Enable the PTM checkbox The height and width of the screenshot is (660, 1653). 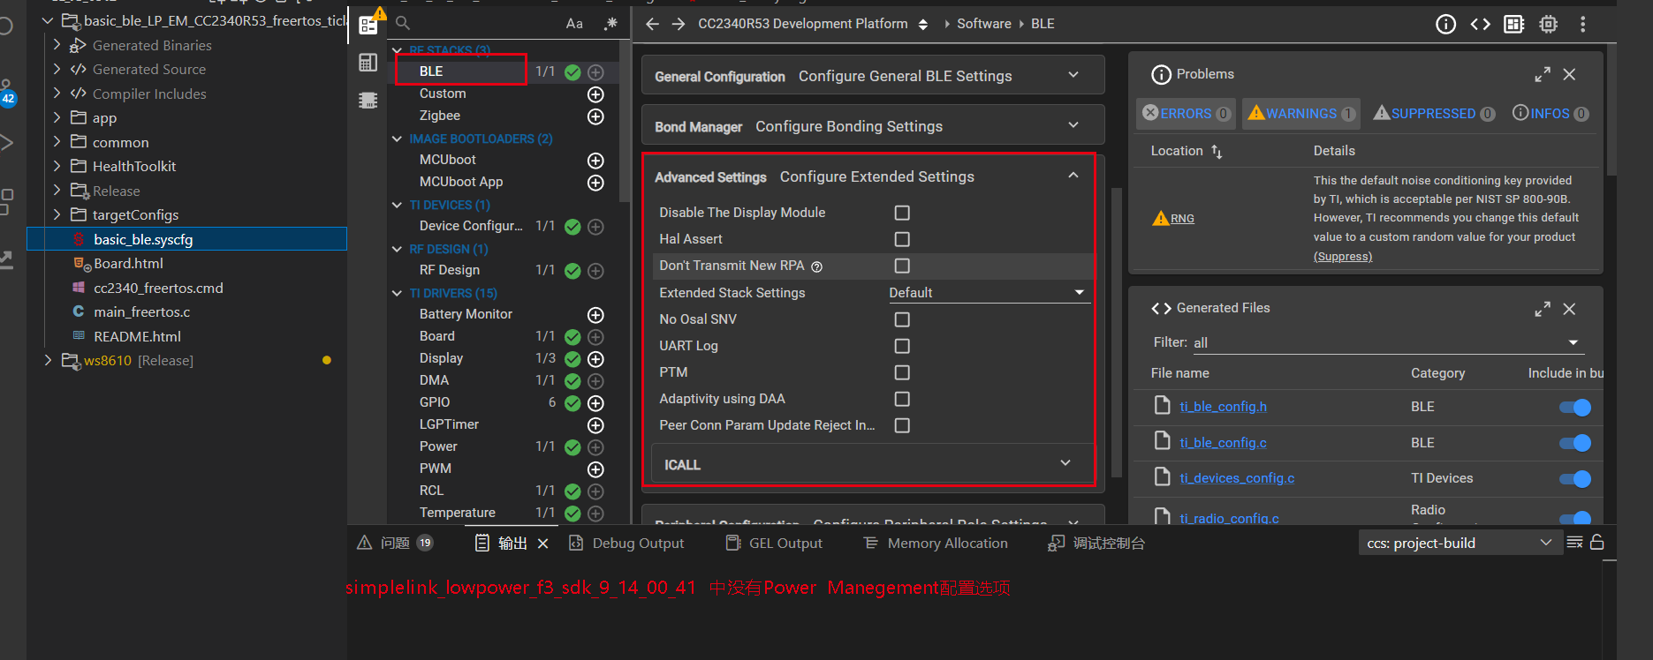902,372
